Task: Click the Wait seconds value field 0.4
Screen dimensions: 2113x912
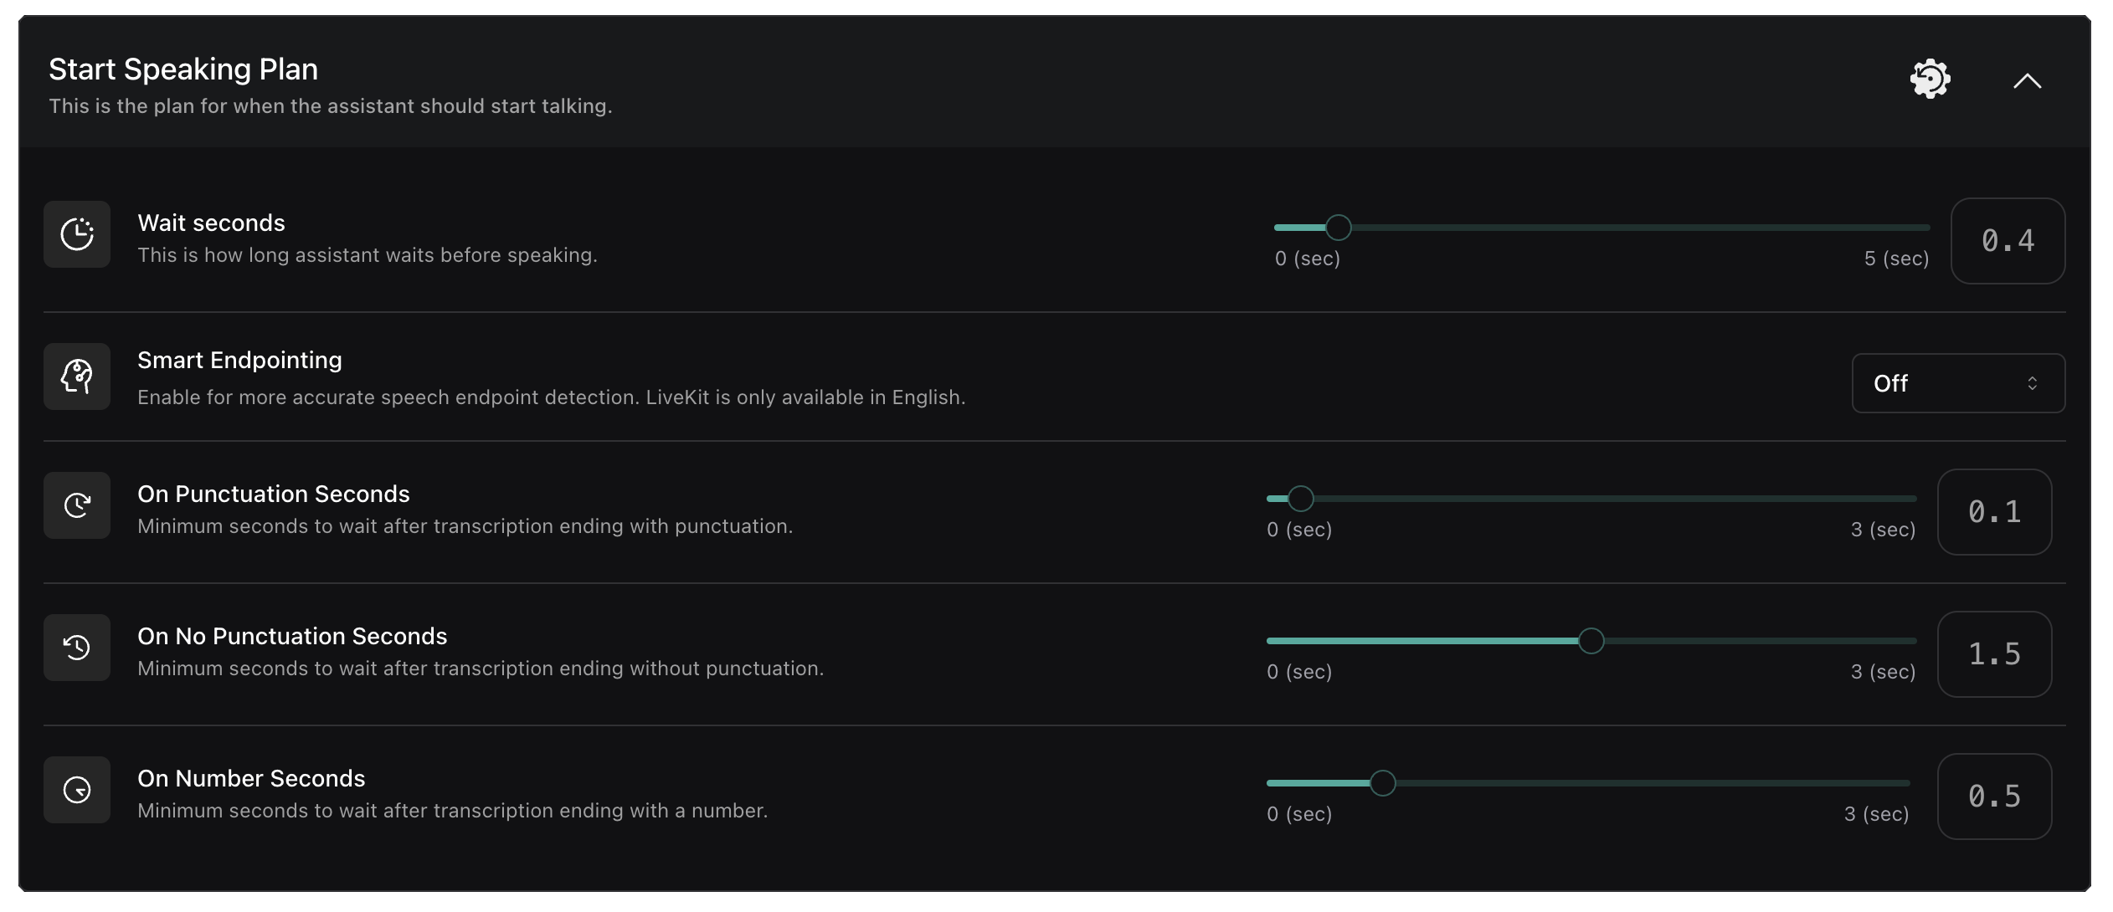Action: (x=2008, y=241)
